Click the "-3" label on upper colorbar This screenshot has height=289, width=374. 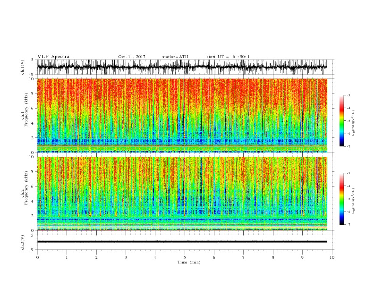348,95
